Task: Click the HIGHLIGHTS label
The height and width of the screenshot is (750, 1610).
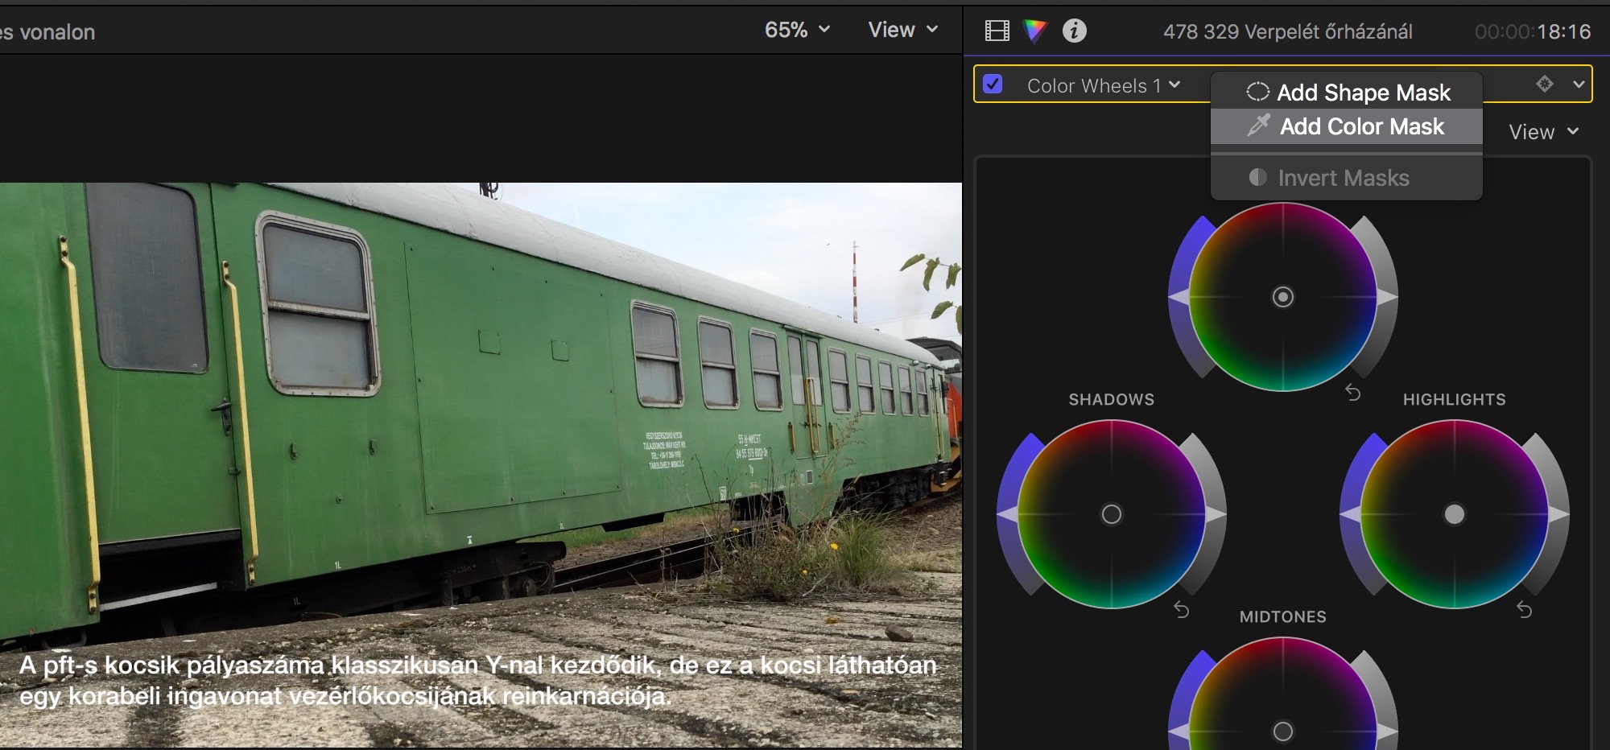Action: [1455, 399]
